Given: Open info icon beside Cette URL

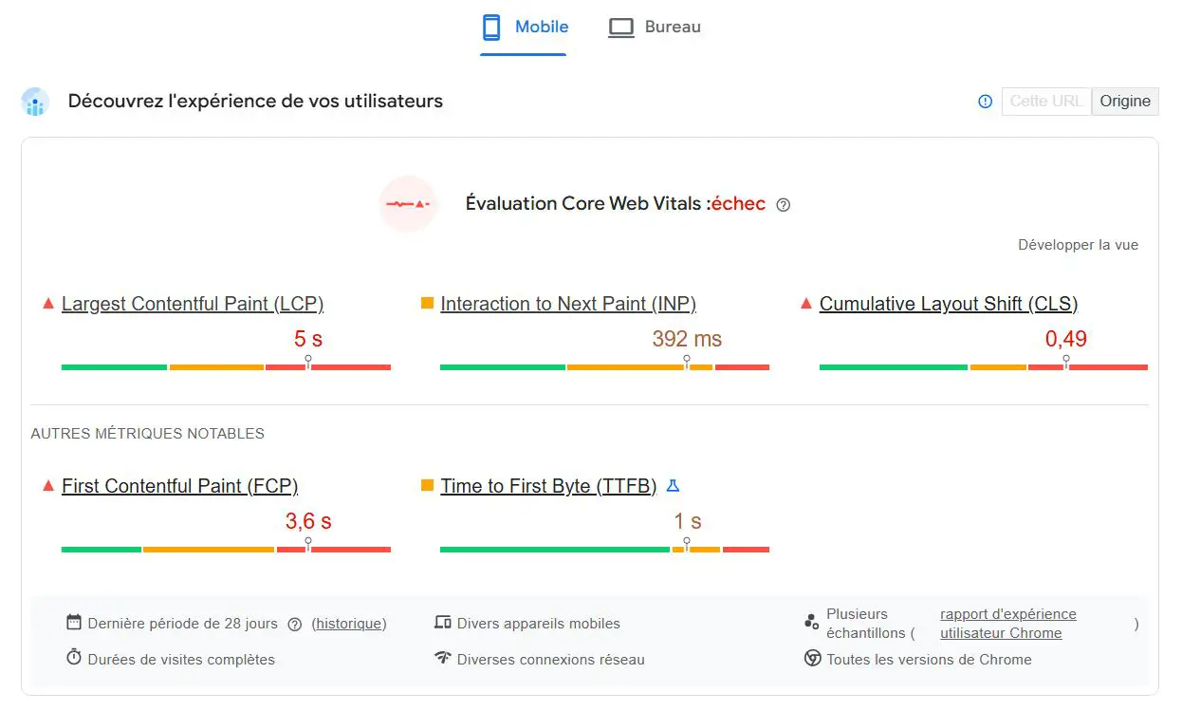Looking at the screenshot, I should coord(985,102).
